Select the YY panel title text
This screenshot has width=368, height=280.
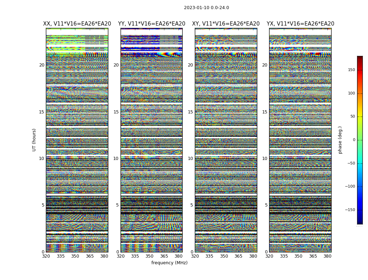[x=151, y=24]
